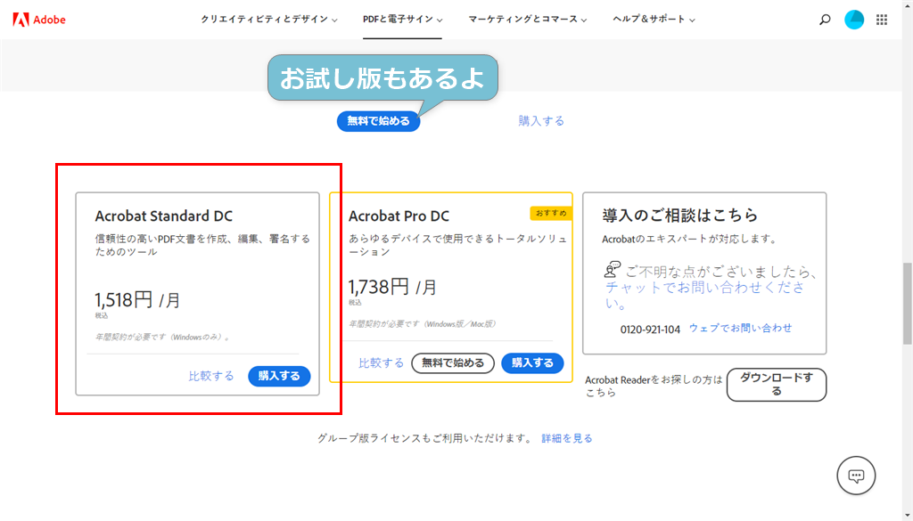The image size is (913, 521).
Task: Click 比較する in Acrobat Pro DC card
Action: (382, 363)
